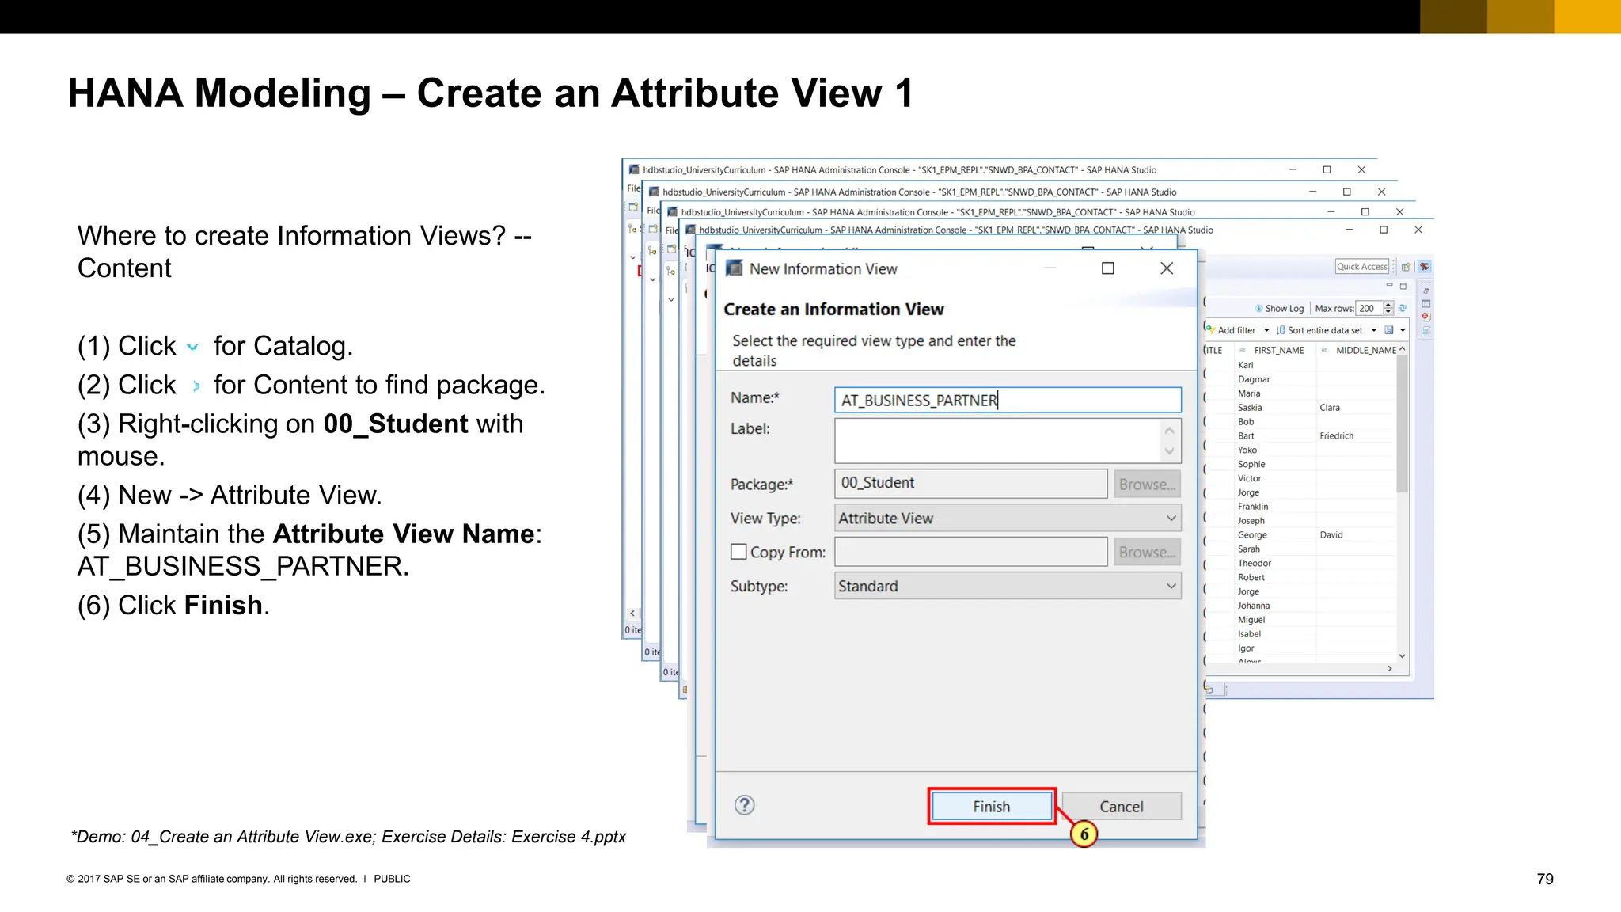This screenshot has height=912, width=1621.
Task: Decrease Max rows with the down stepper
Action: 1388,311
